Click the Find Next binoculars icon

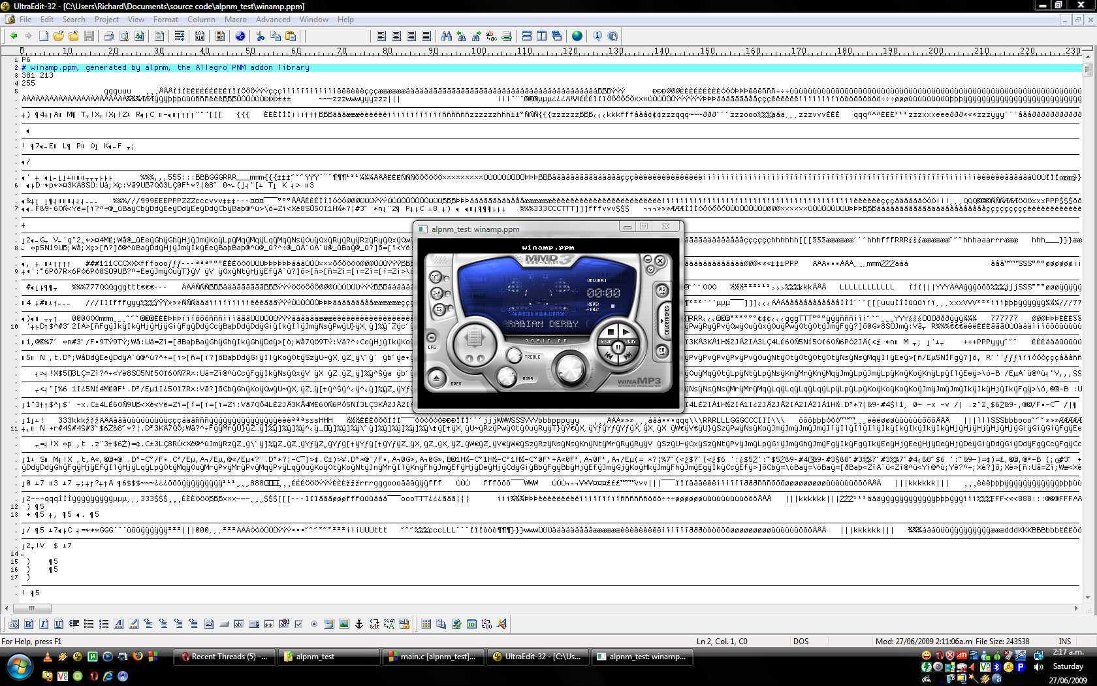coord(477,36)
